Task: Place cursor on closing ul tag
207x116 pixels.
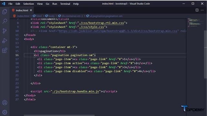Action: (38, 75)
